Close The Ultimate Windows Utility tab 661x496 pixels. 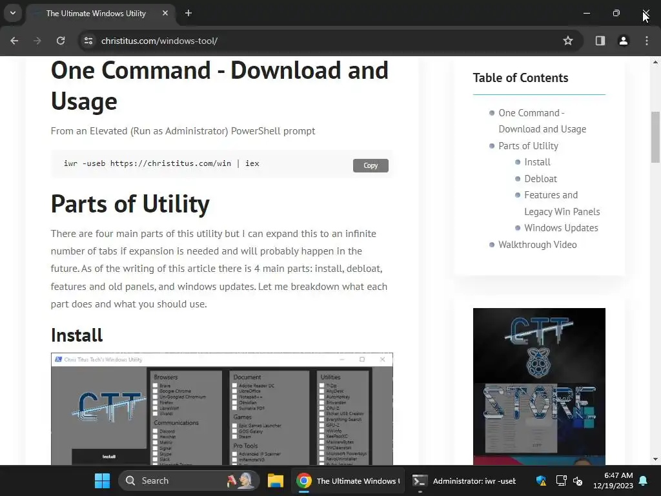[165, 13]
